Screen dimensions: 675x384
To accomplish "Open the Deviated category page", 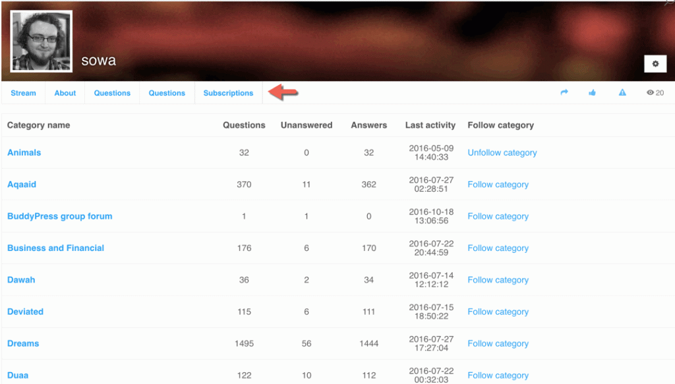I will (x=26, y=312).
